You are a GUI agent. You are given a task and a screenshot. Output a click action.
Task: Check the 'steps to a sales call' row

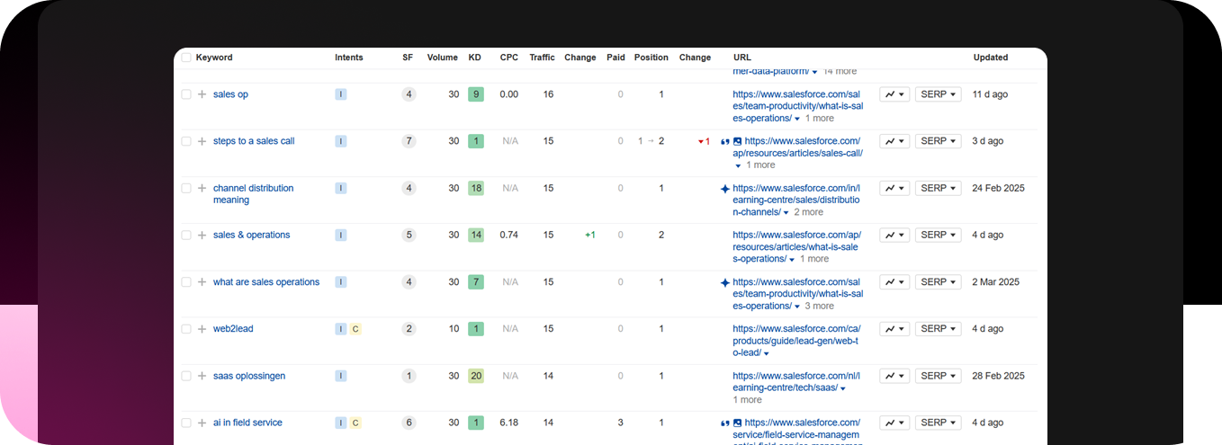point(186,141)
